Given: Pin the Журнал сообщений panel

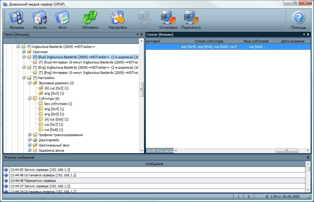Looking at the screenshot, I should tap(308, 157).
